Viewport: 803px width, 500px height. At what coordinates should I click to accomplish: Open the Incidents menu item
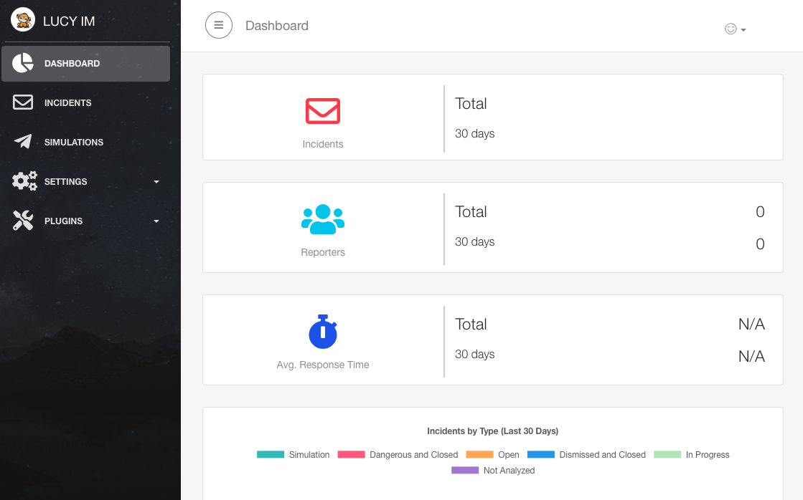tap(67, 102)
